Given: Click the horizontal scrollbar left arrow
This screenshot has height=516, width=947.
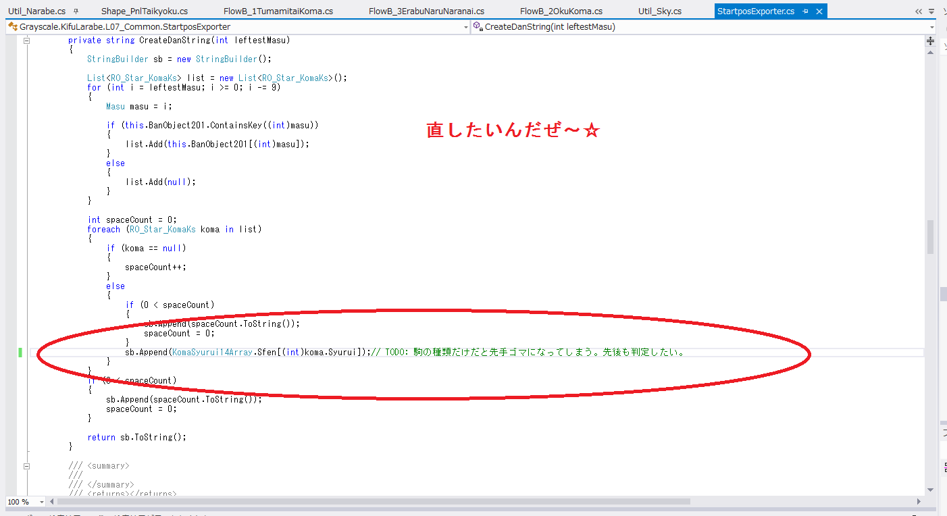Looking at the screenshot, I should (x=53, y=502).
